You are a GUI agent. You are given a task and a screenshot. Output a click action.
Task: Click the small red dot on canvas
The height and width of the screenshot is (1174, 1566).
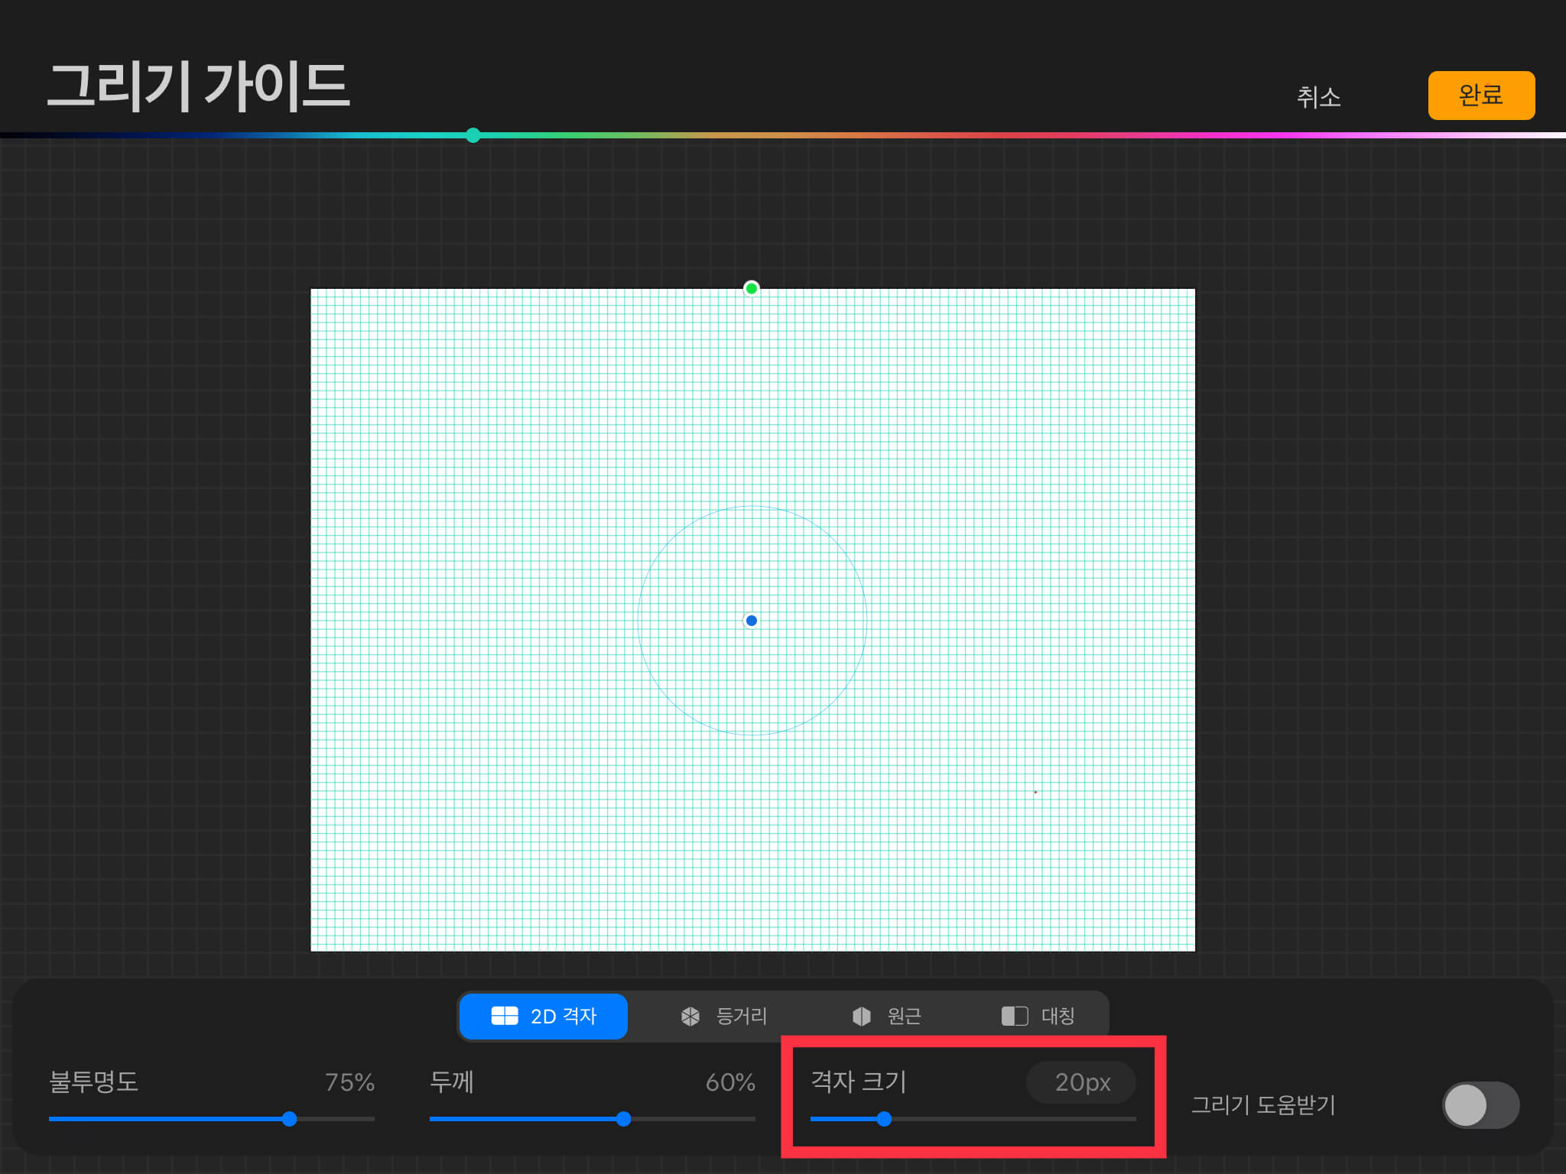(x=1035, y=792)
